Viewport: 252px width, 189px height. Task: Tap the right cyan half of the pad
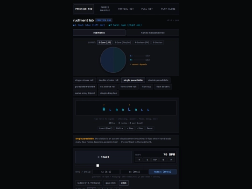[119, 60]
